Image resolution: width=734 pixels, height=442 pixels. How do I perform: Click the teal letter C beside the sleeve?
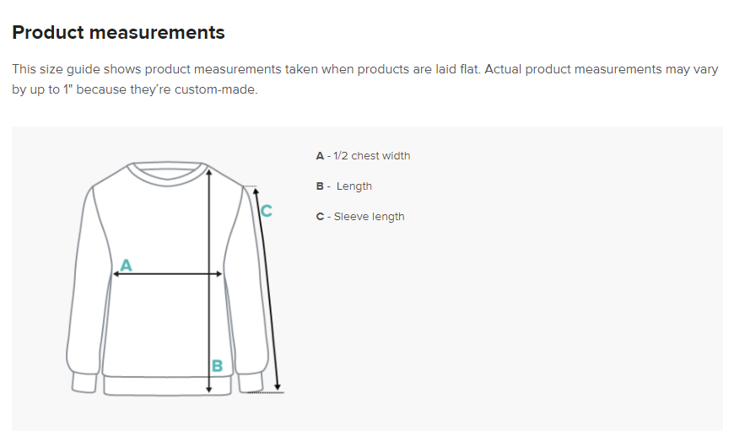tap(266, 211)
